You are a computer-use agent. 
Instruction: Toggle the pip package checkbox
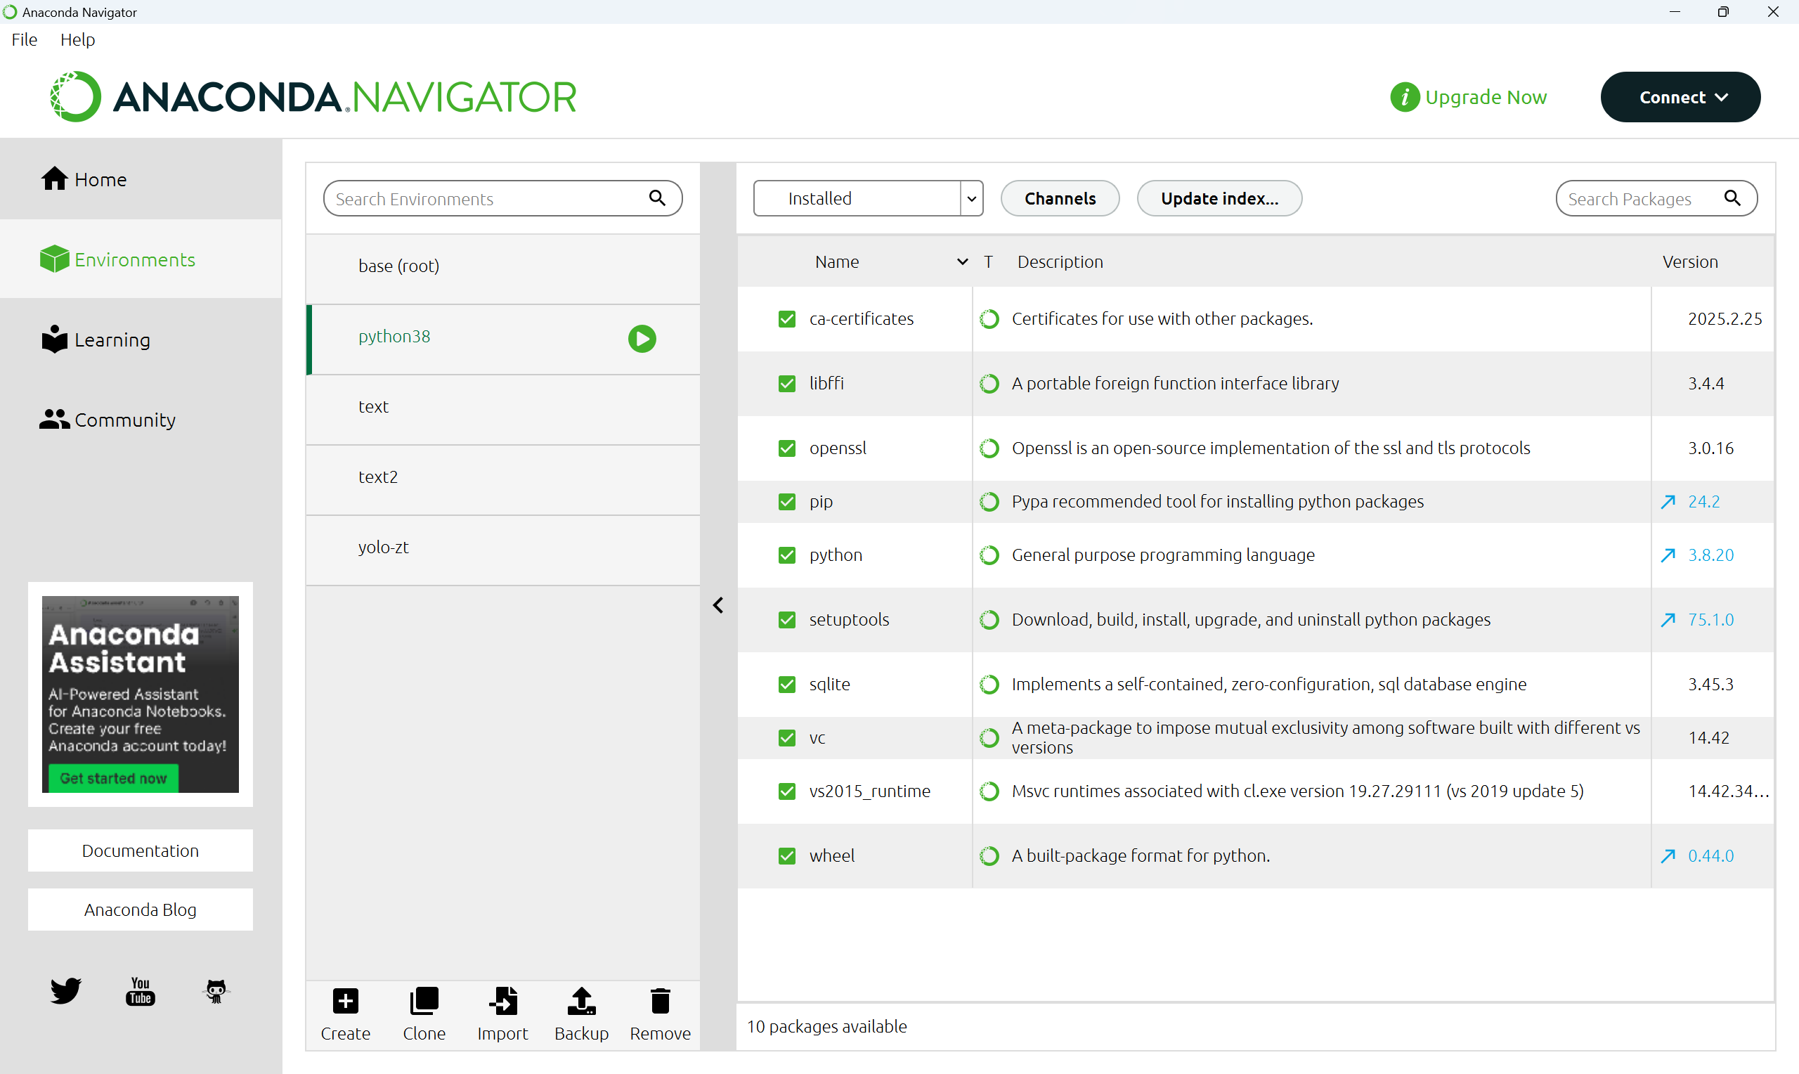coord(786,502)
